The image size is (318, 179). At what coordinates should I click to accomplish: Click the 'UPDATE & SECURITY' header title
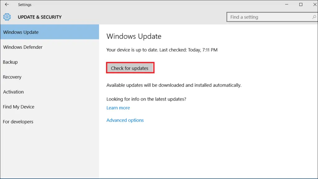(x=39, y=17)
